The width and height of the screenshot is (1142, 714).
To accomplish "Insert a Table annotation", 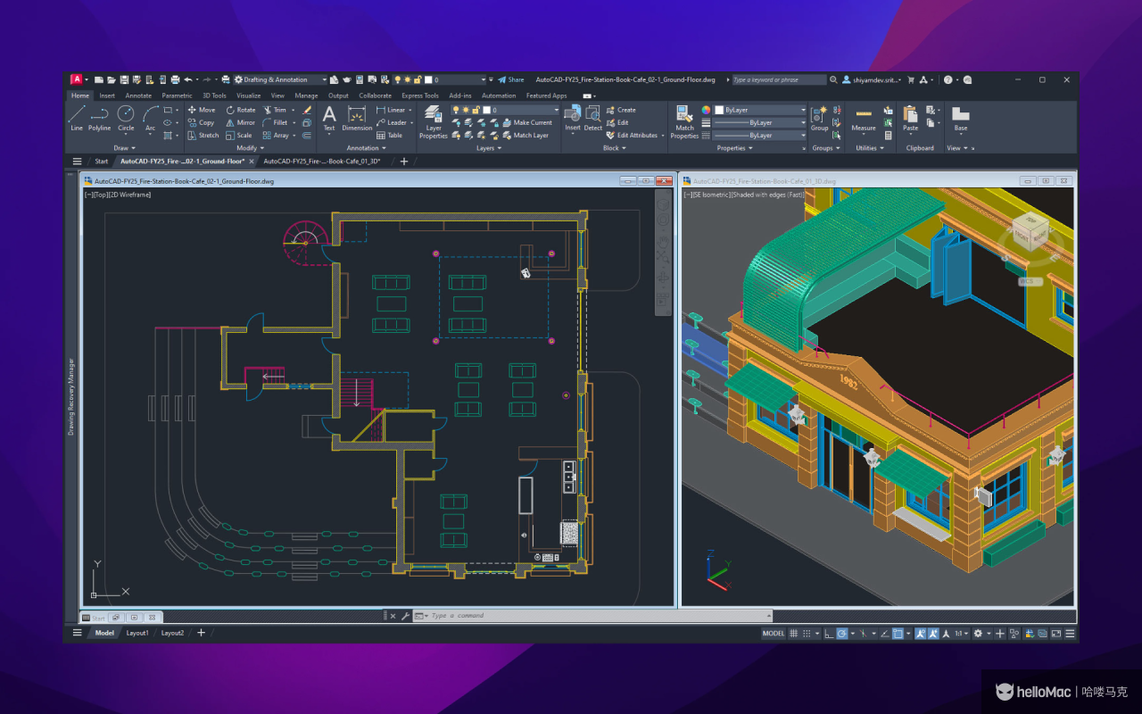I will pos(389,136).
